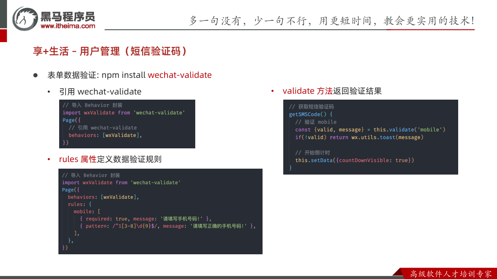Click the validate 方法 red label
This screenshot has width=497, height=279.
click(308, 91)
